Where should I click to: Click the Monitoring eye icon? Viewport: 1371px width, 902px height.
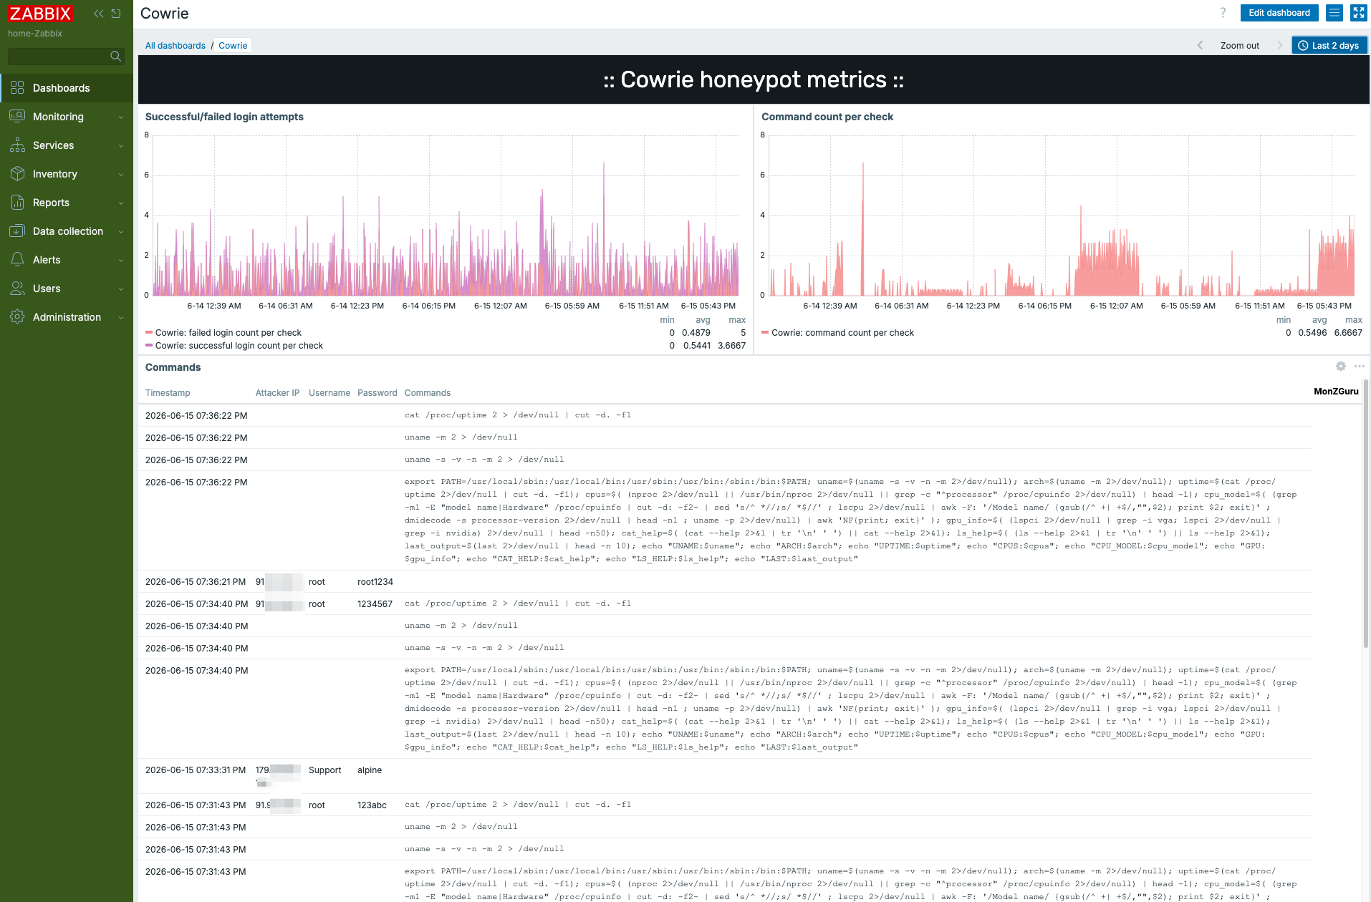[17, 116]
